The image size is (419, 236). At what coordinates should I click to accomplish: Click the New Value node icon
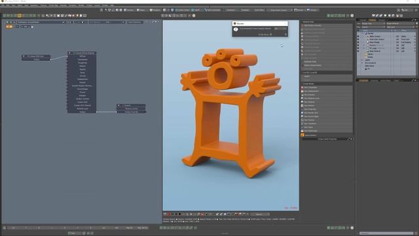[302, 127]
